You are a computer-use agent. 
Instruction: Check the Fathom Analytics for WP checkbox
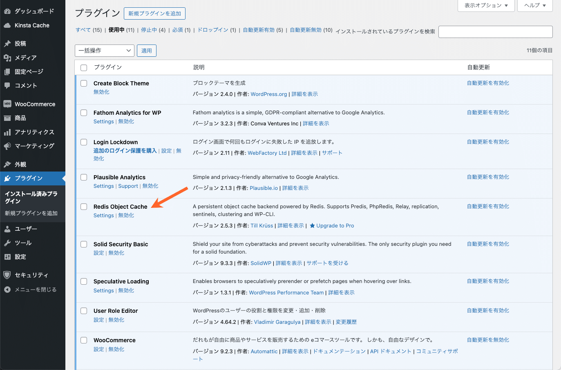click(84, 113)
